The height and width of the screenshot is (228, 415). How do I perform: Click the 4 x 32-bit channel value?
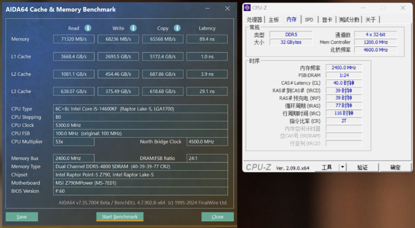click(375, 34)
